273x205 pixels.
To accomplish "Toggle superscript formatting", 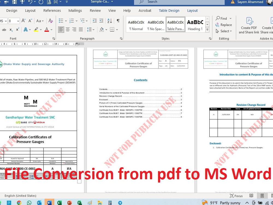I will (17, 30).
